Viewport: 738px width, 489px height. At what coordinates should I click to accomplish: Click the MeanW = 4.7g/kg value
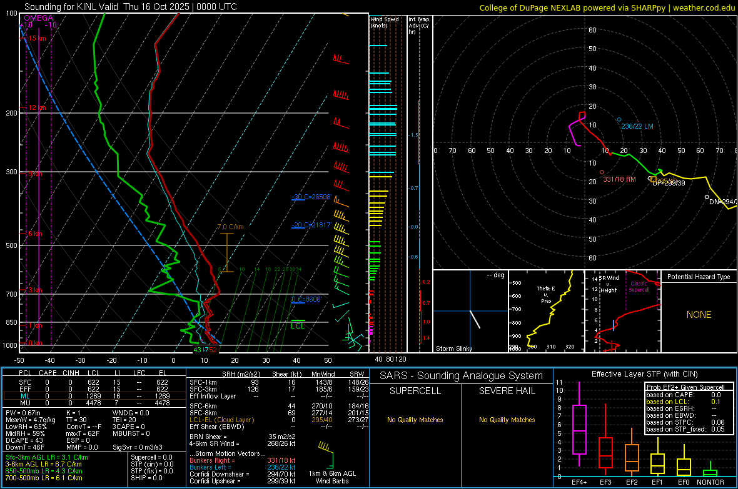(x=30, y=420)
